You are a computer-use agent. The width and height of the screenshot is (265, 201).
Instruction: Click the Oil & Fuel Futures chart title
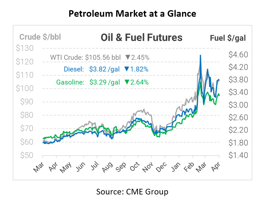click(x=141, y=37)
